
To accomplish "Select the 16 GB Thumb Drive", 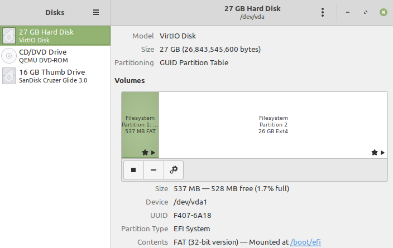I will tap(55, 76).
